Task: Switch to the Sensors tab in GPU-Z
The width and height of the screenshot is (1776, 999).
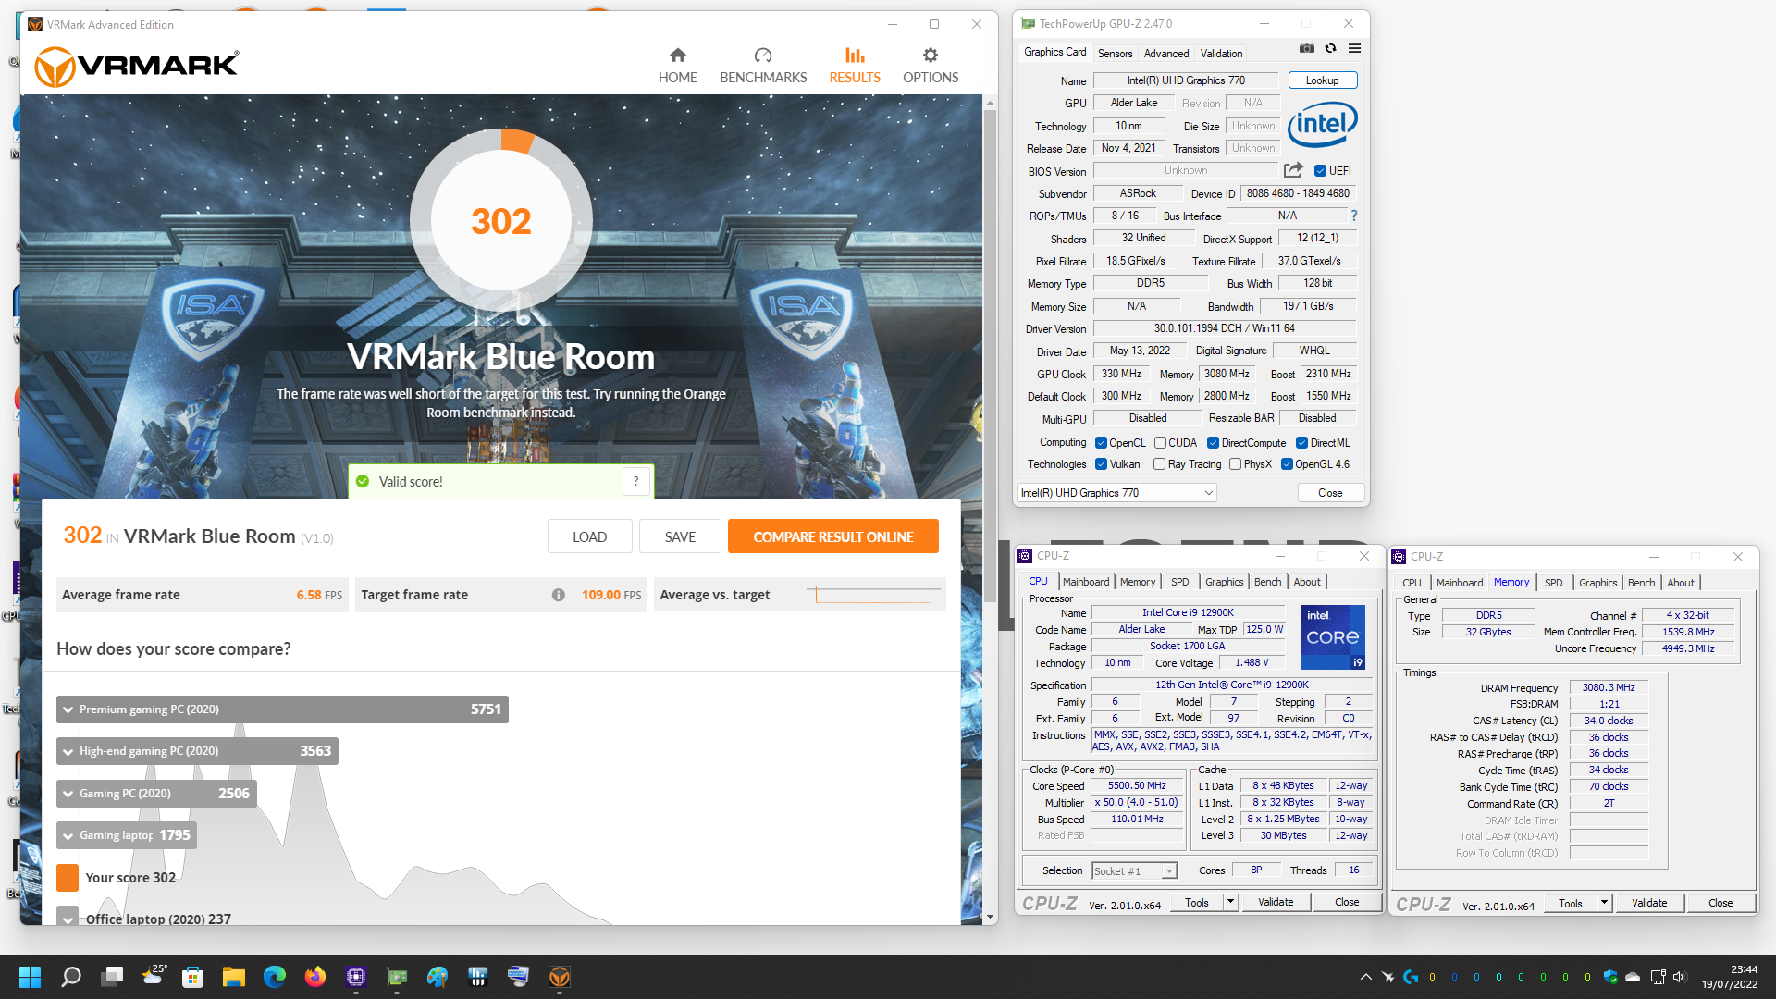Action: (x=1115, y=54)
